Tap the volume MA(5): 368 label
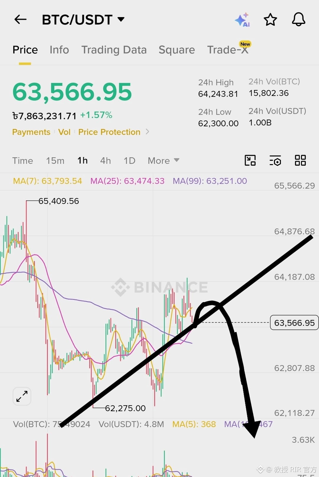This screenshot has width=319, height=477. click(x=194, y=424)
